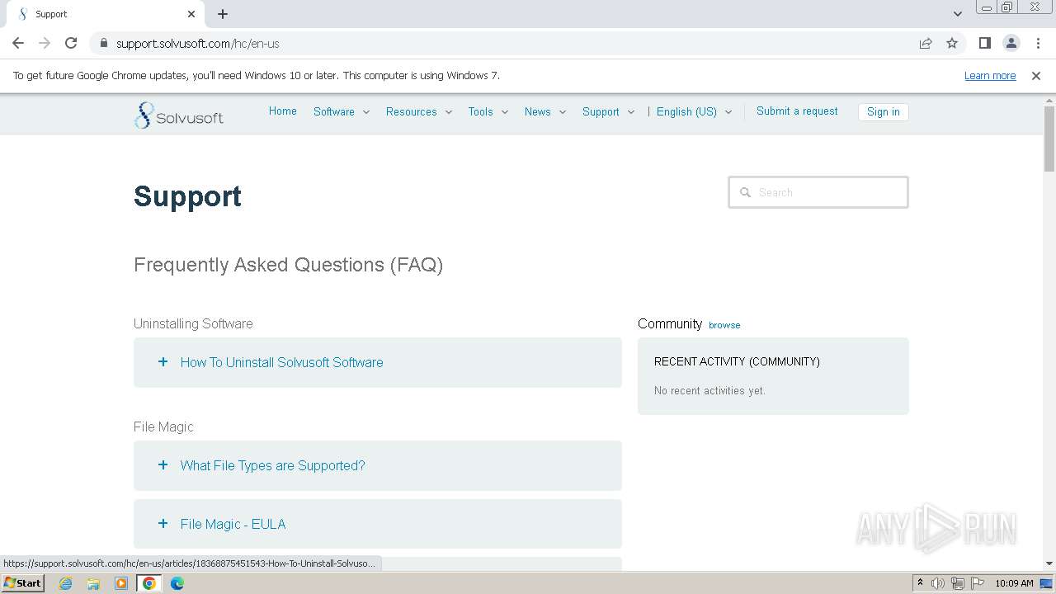Open the Windows Start menu
The width and height of the screenshot is (1056, 594).
[x=22, y=583]
